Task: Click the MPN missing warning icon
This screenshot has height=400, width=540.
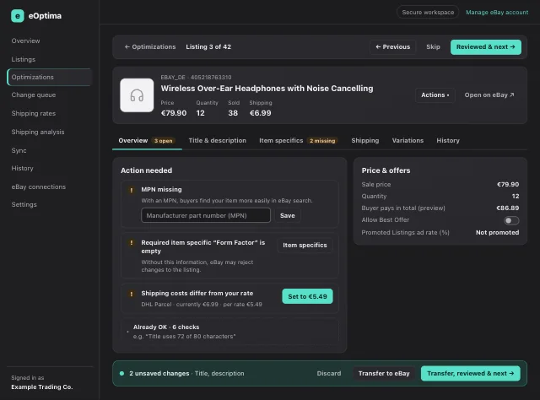Action: tap(132, 190)
